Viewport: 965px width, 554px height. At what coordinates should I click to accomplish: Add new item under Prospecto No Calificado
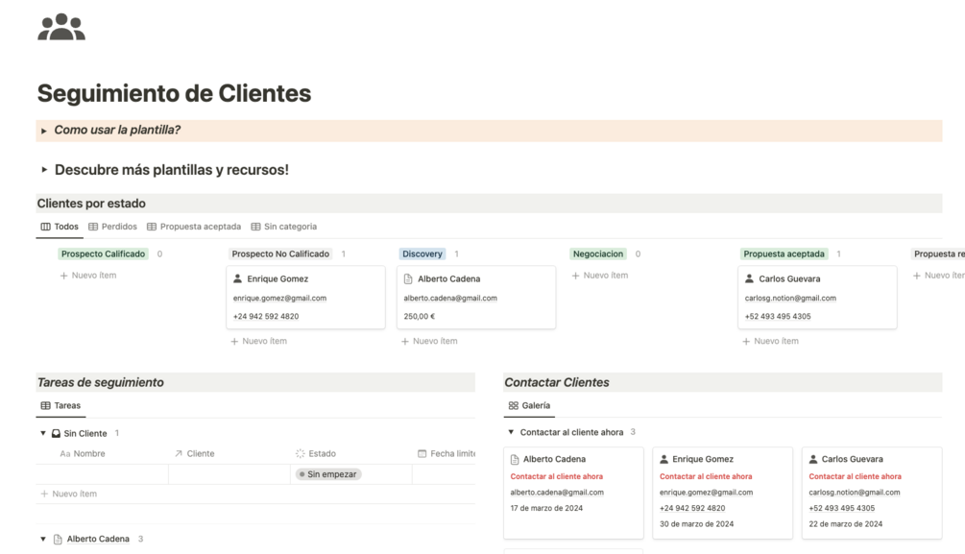click(258, 341)
